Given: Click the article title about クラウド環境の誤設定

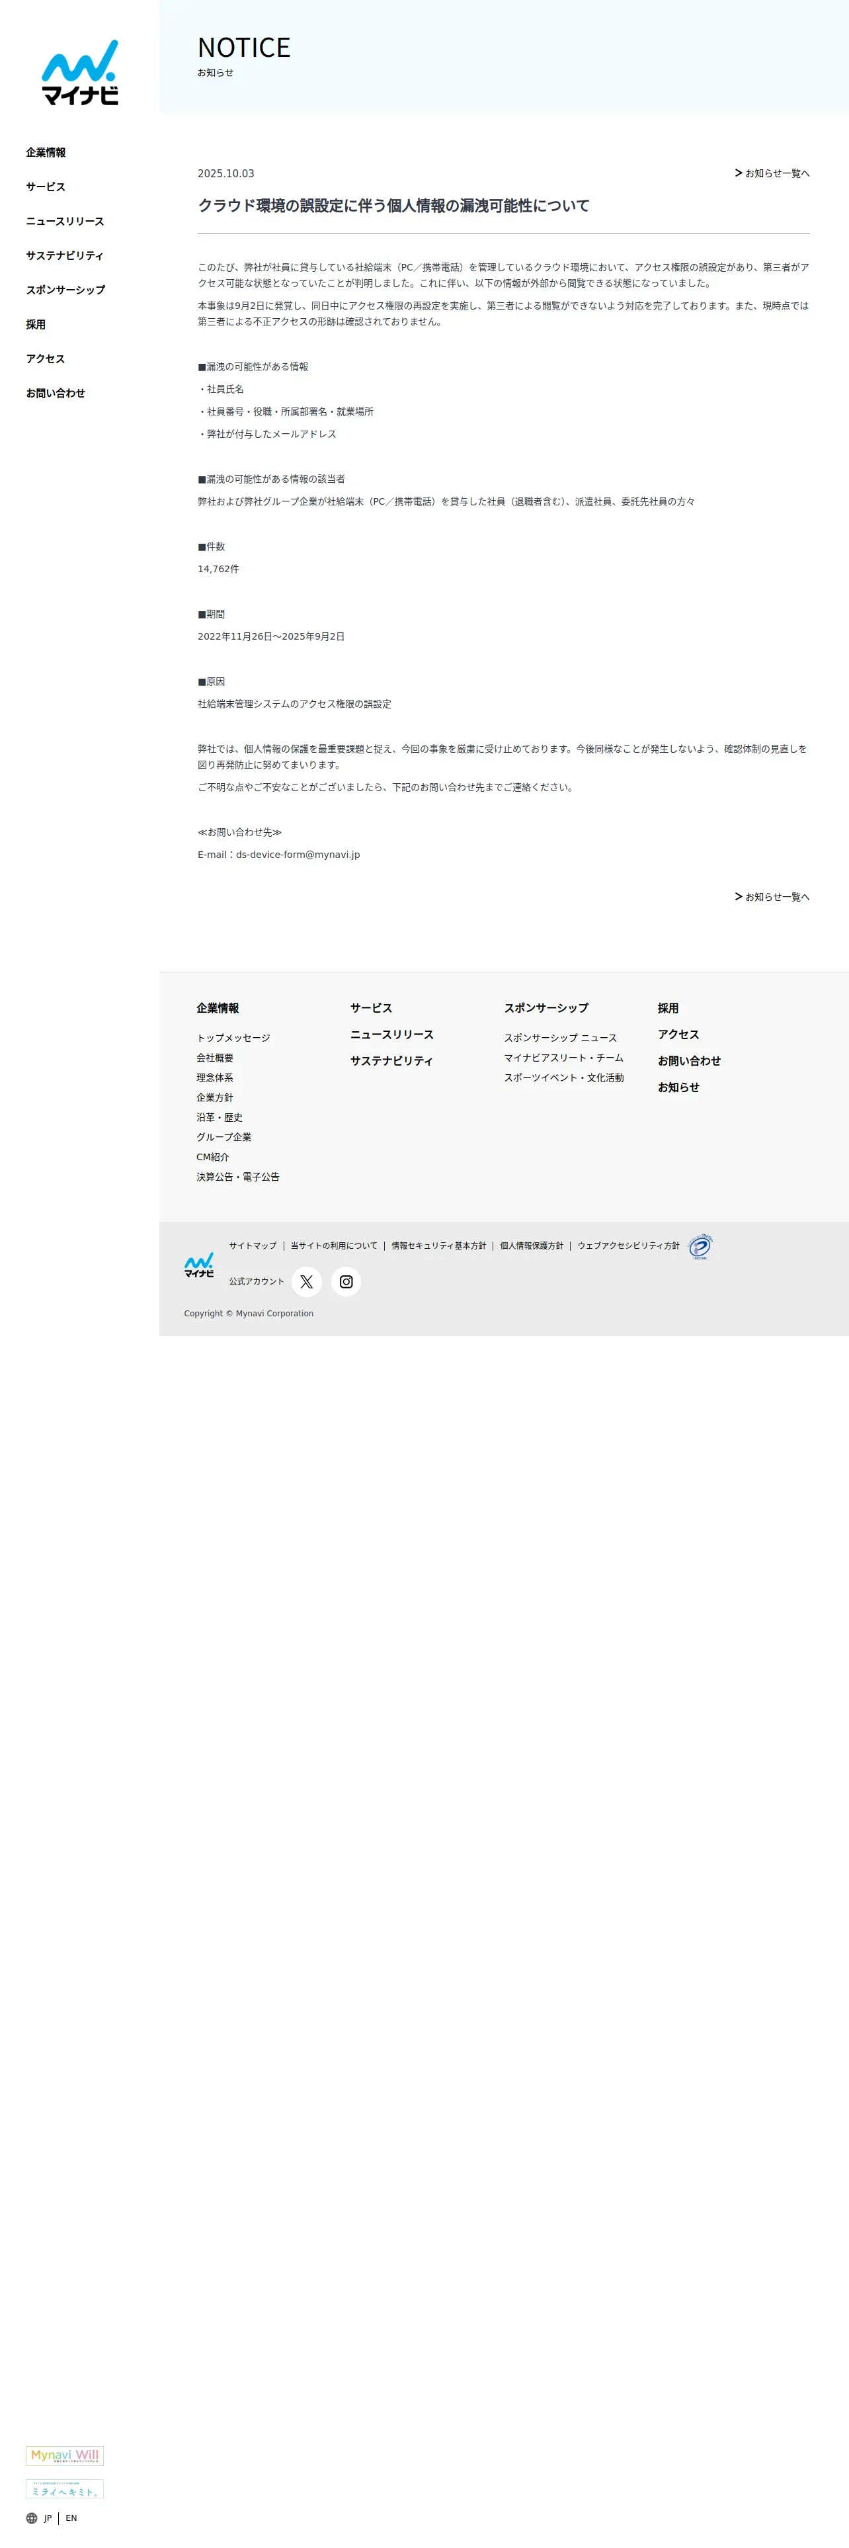Looking at the screenshot, I should (x=393, y=206).
